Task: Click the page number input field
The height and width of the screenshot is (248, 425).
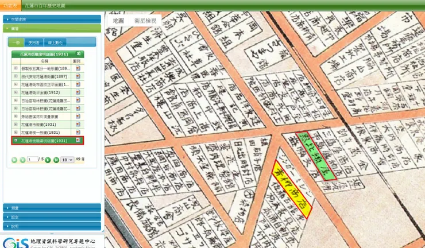Action: [32, 160]
